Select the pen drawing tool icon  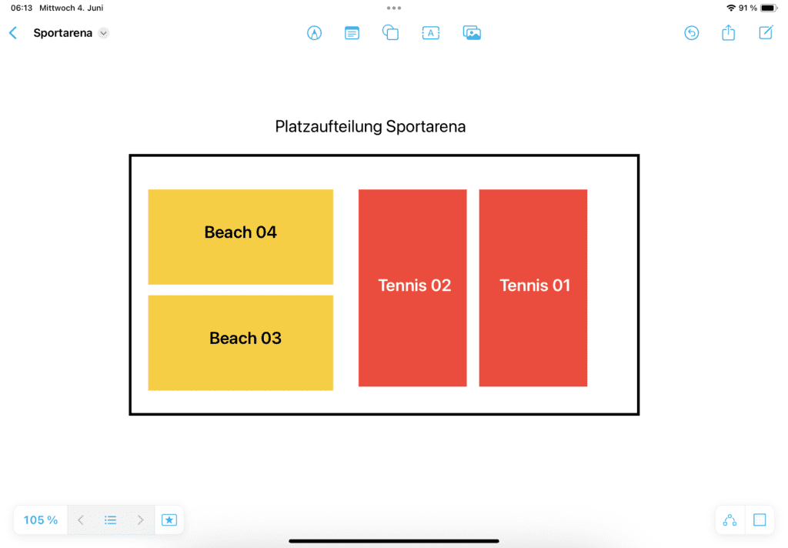coord(314,33)
